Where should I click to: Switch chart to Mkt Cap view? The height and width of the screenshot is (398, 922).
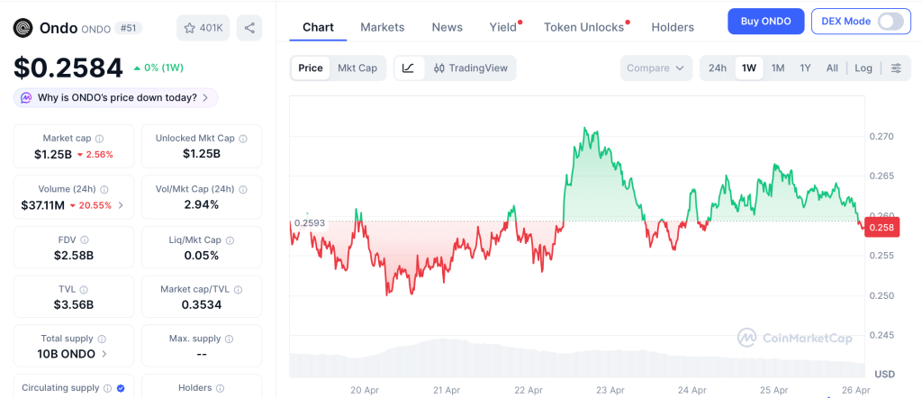coord(357,68)
